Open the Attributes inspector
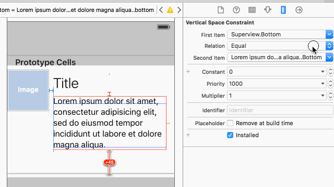This screenshot has height=187, width=334. (x=268, y=10)
